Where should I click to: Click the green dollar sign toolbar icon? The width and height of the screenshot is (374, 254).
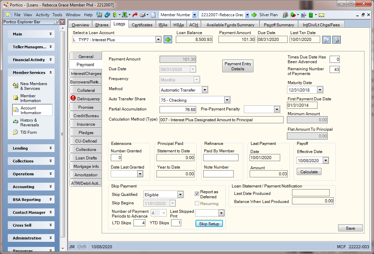click(115, 15)
